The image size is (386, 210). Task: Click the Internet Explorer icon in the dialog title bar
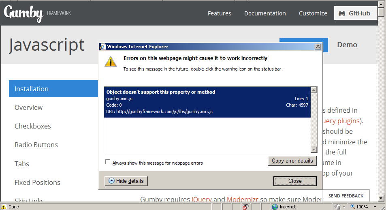(x=103, y=47)
